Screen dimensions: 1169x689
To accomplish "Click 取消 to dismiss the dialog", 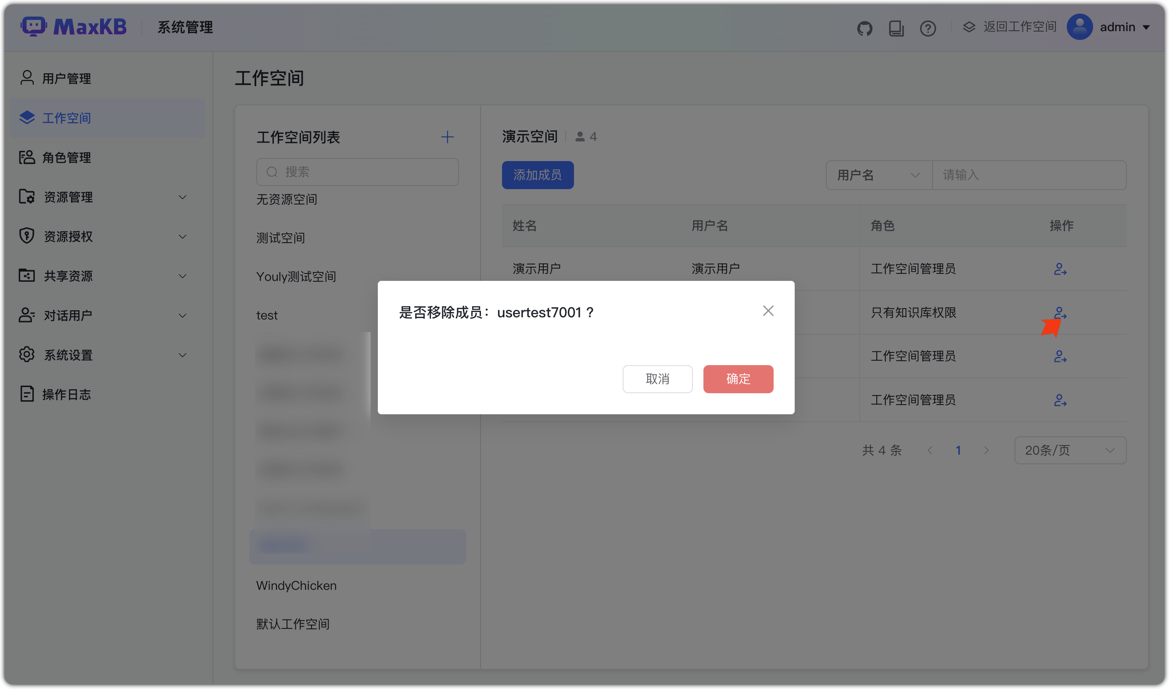I will (x=657, y=379).
